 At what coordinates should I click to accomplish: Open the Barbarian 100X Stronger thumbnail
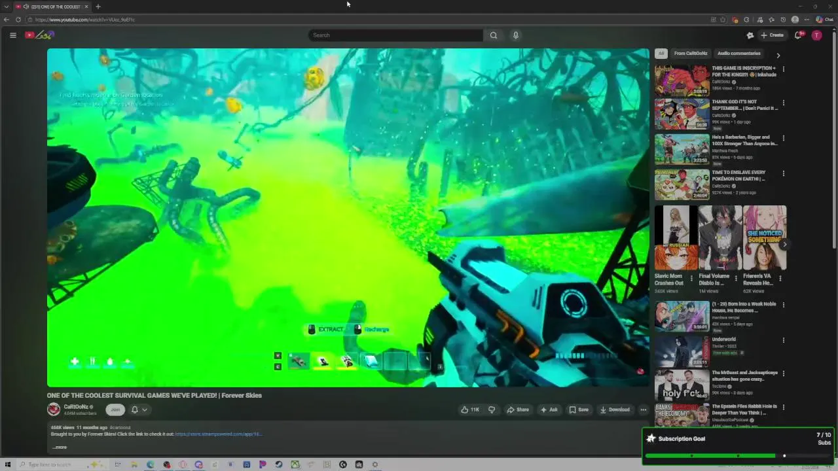pos(682,149)
